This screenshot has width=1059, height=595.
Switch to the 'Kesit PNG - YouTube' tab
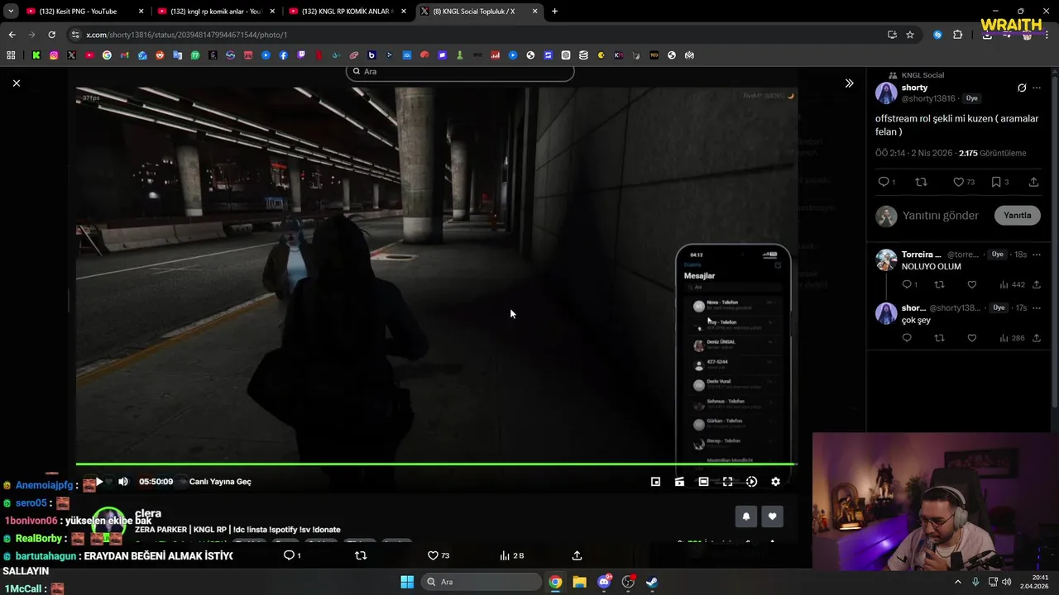(x=85, y=12)
